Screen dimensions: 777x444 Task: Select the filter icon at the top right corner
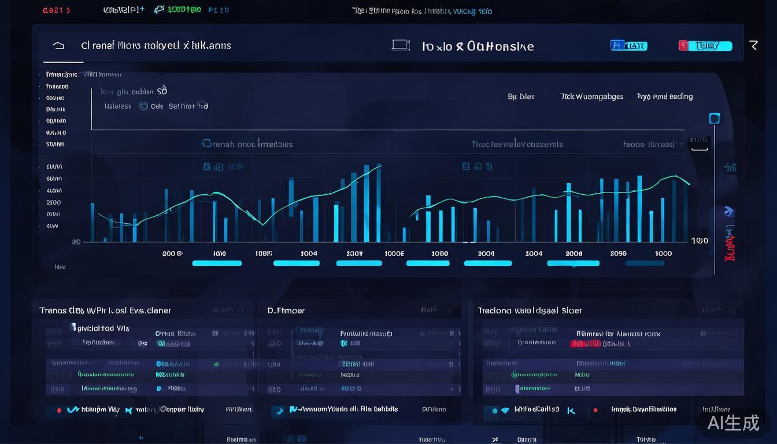(x=754, y=45)
